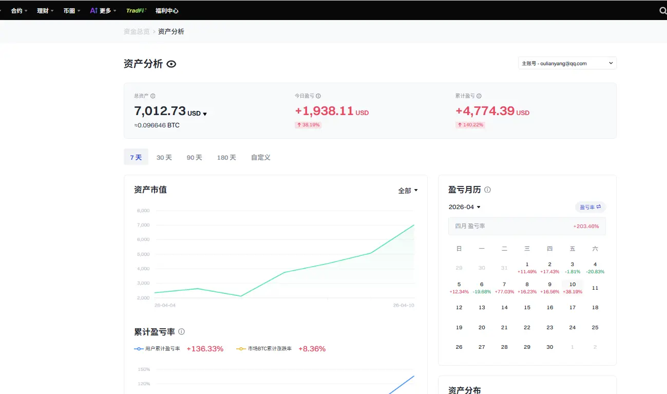This screenshot has width=667, height=394.
Task: Select day 15 in the calendar
Action: pyautogui.click(x=527, y=307)
